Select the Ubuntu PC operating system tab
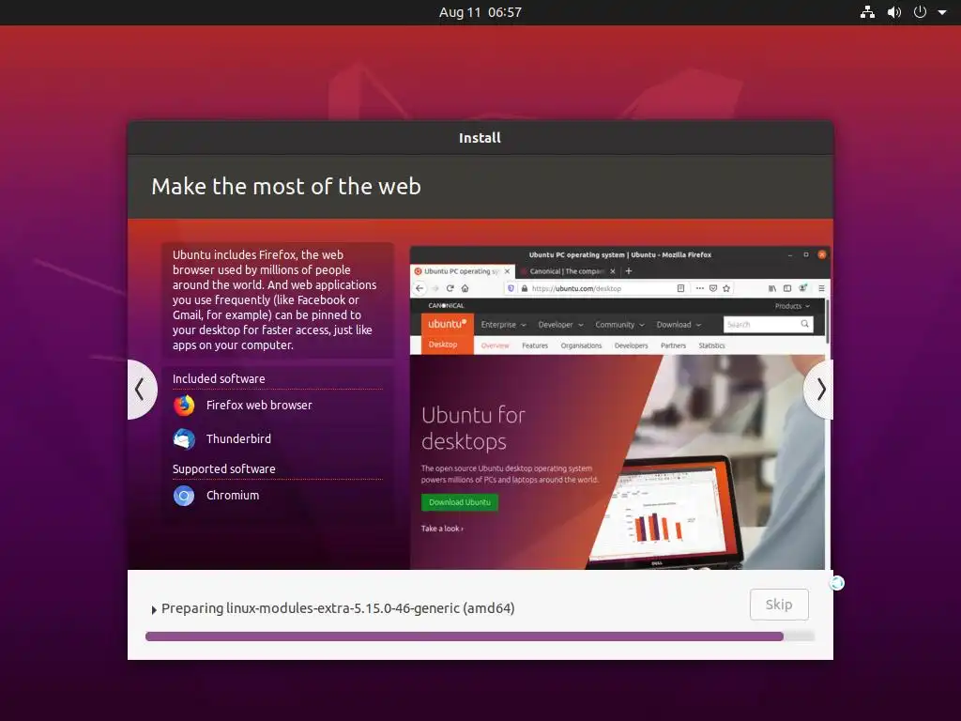Viewport: 961px width, 721px height. pyautogui.click(x=461, y=271)
